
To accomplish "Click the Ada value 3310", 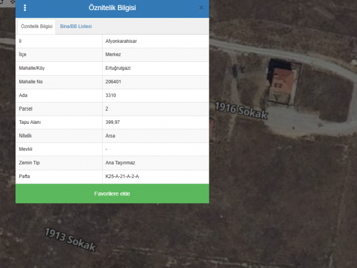I will click(x=111, y=95).
